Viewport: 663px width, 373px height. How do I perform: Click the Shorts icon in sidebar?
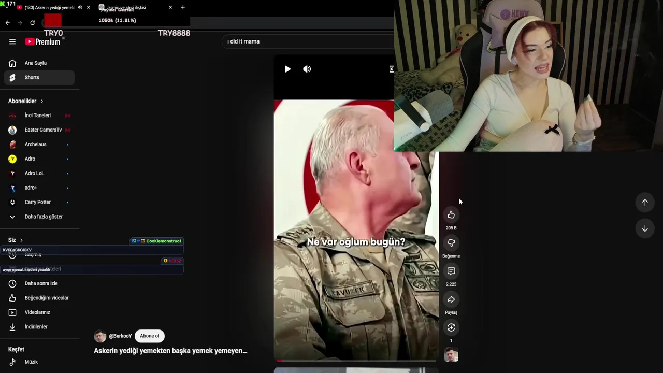coord(12,78)
